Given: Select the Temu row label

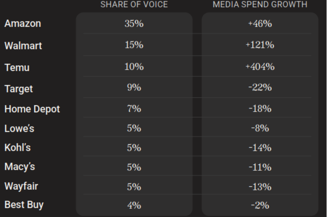Looking at the screenshot, I should 17,68.
